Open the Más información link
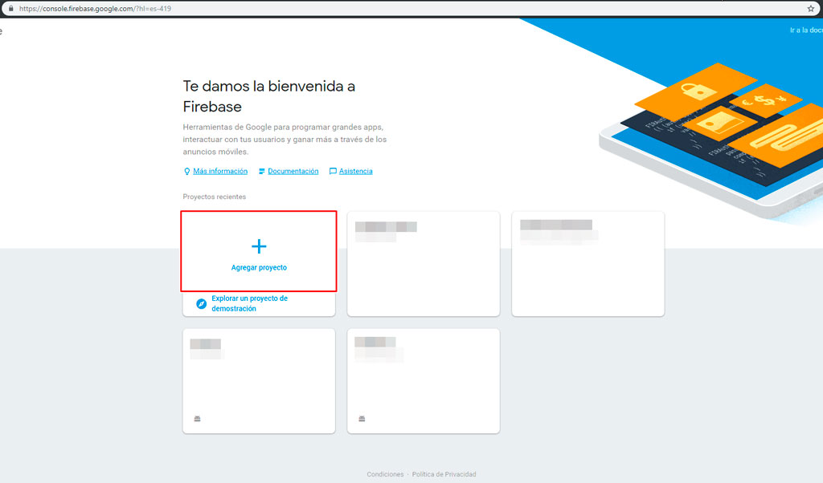823x483 pixels. (220, 172)
